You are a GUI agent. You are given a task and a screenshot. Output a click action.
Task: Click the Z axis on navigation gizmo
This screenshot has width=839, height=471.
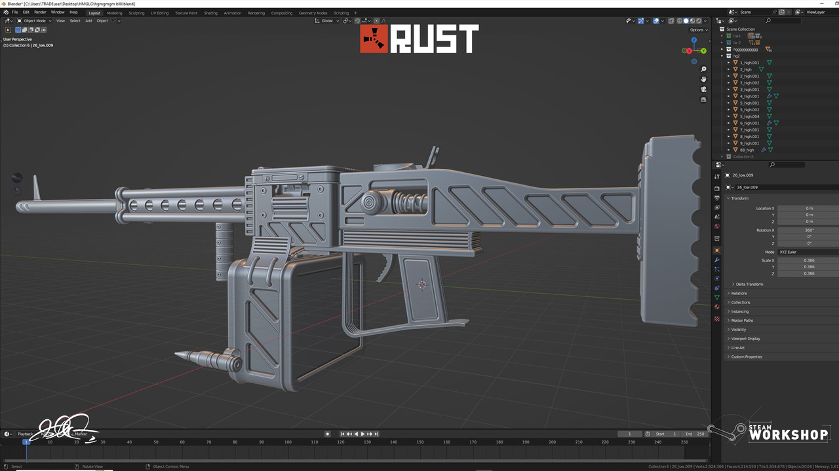(694, 40)
